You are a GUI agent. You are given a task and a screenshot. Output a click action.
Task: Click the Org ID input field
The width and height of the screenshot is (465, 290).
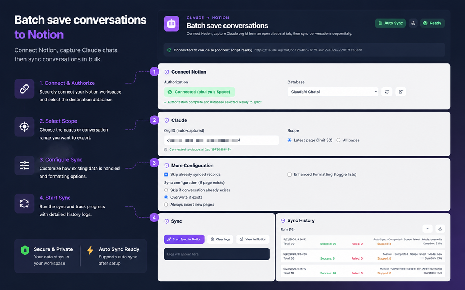[x=221, y=140]
